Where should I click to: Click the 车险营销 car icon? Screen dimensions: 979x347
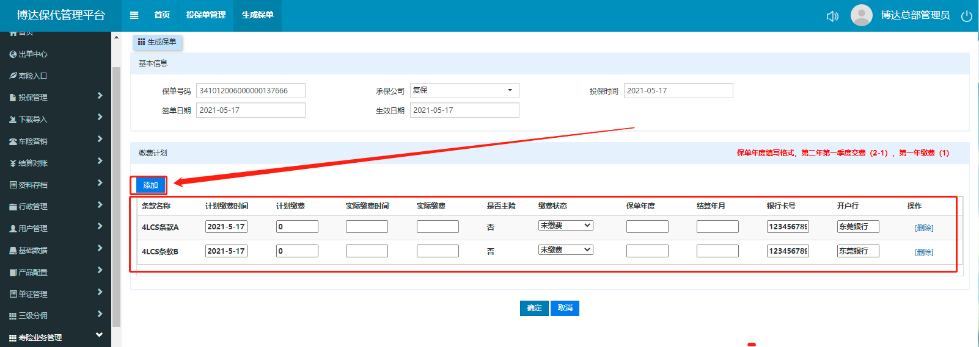point(13,141)
